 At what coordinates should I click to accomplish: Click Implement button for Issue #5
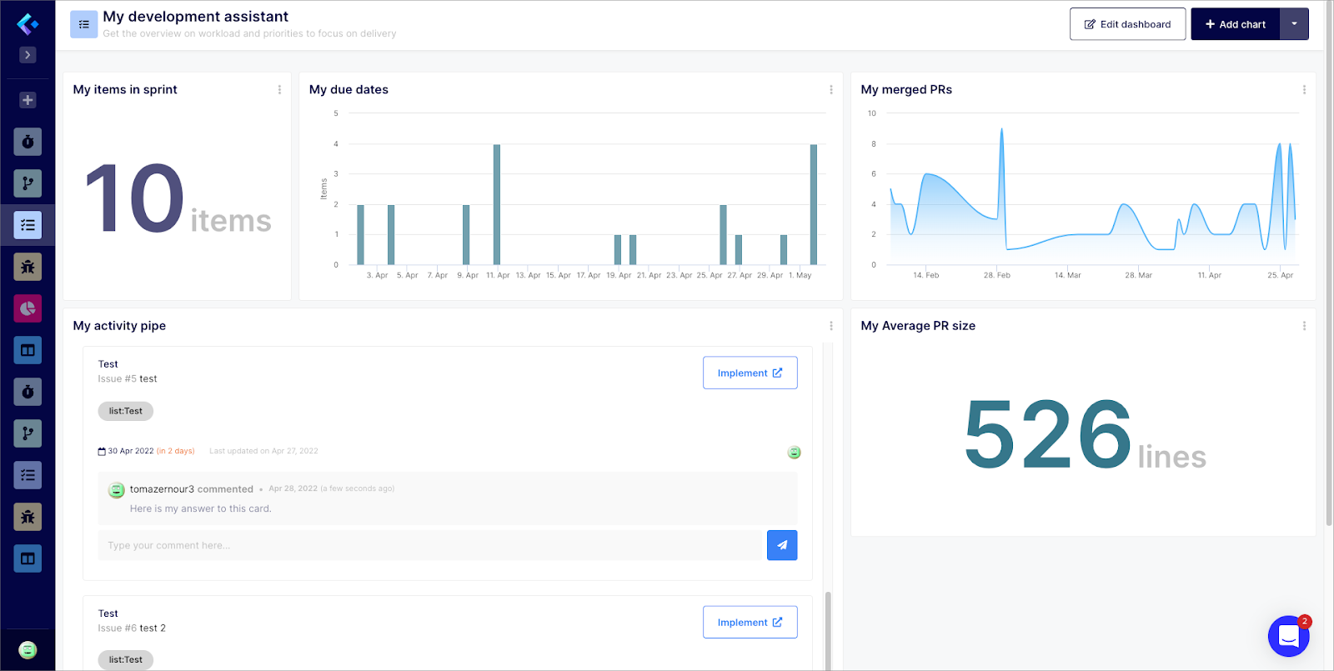[x=750, y=373]
